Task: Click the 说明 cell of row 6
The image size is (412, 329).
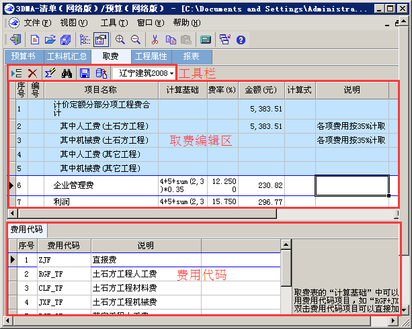Action: pos(352,185)
